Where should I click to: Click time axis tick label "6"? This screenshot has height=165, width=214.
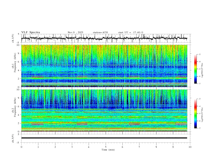click(x=122, y=147)
